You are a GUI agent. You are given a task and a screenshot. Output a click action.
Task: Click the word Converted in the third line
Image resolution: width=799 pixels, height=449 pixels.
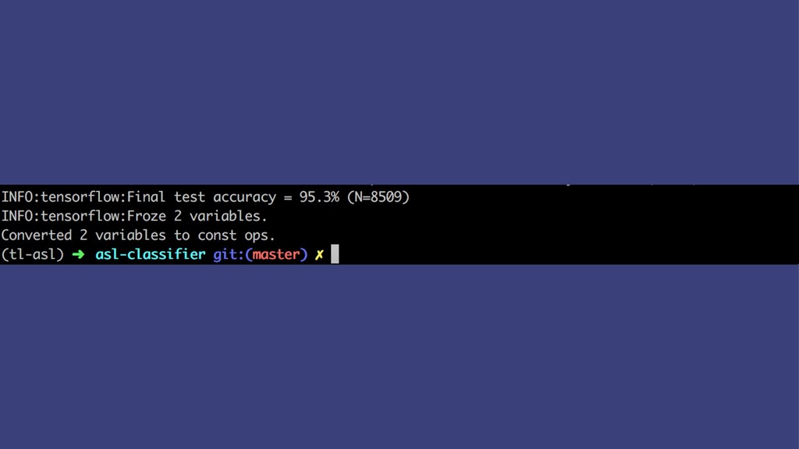click(x=36, y=235)
